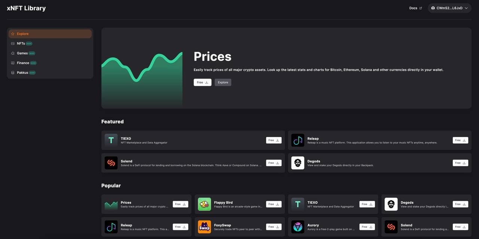Open the Releap music icon in Featured
Image resolution: width=479 pixels, height=239 pixels.
(298, 140)
